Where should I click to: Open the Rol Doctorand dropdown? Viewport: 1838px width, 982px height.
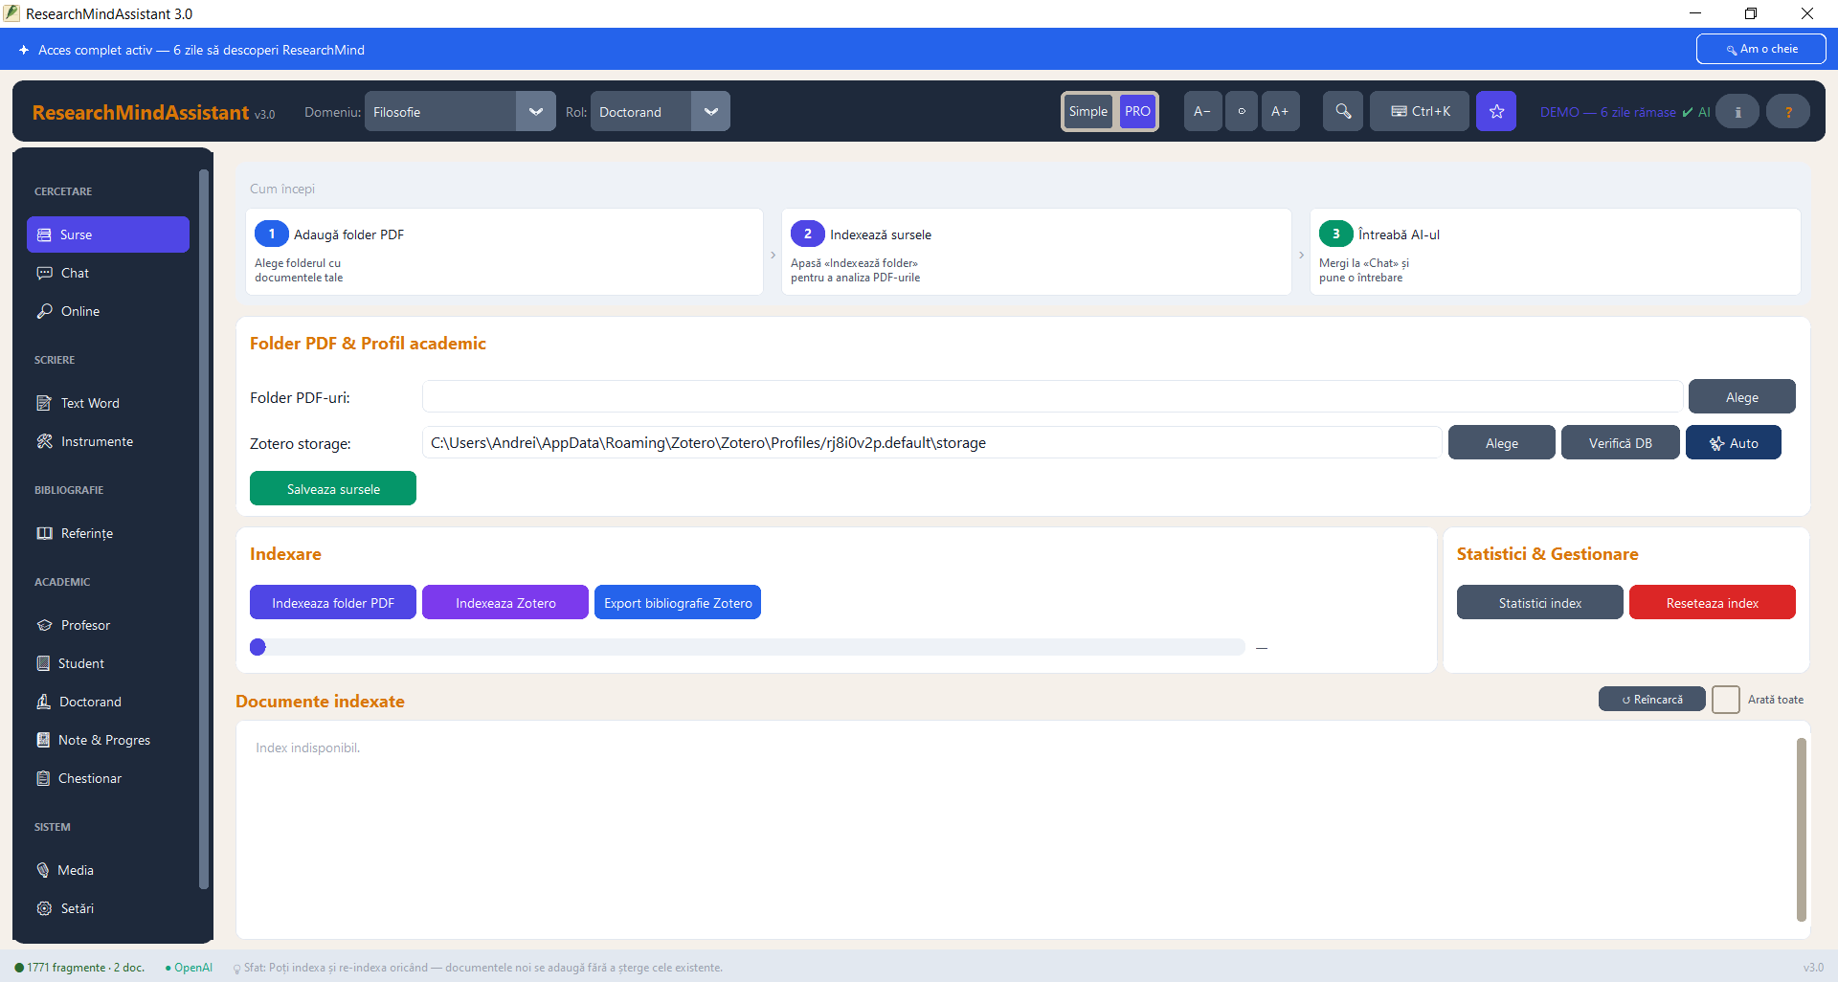(x=661, y=111)
